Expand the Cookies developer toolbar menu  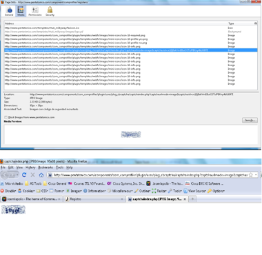pos(26,191)
